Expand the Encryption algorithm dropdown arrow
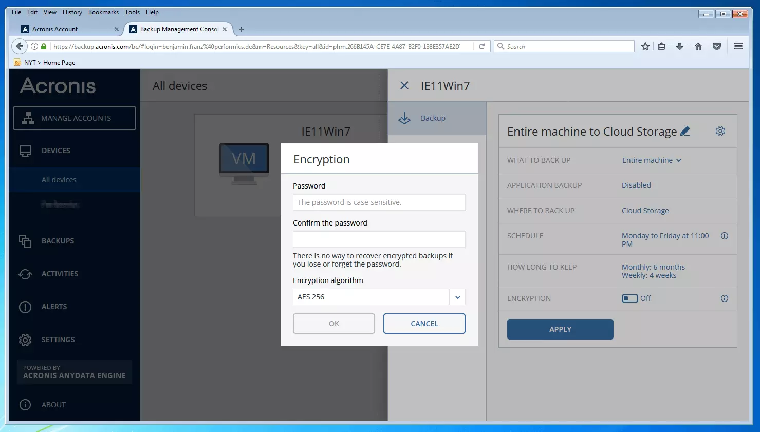The width and height of the screenshot is (760, 432). pyautogui.click(x=457, y=297)
